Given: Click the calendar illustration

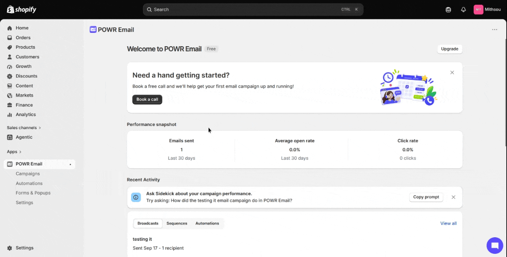Looking at the screenshot, I should 409,88.
